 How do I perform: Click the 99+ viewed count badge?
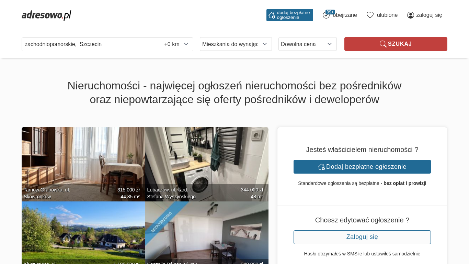(x=330, y=12)
